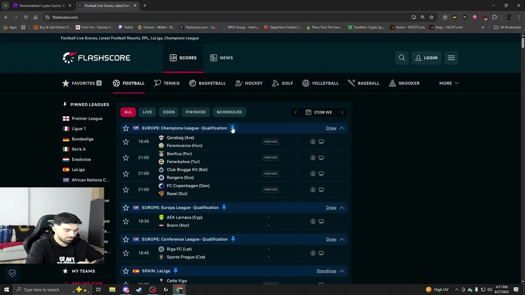Open PREVIEW for Qarabag vs Ferencvaros

pos(271,142)
